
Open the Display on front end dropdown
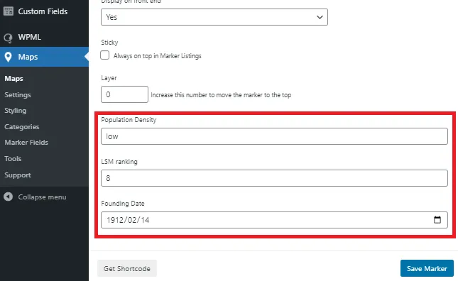pyautogui.click(x=214, y=17)
